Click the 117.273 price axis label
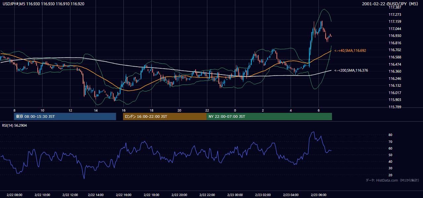 click(395, 15)
